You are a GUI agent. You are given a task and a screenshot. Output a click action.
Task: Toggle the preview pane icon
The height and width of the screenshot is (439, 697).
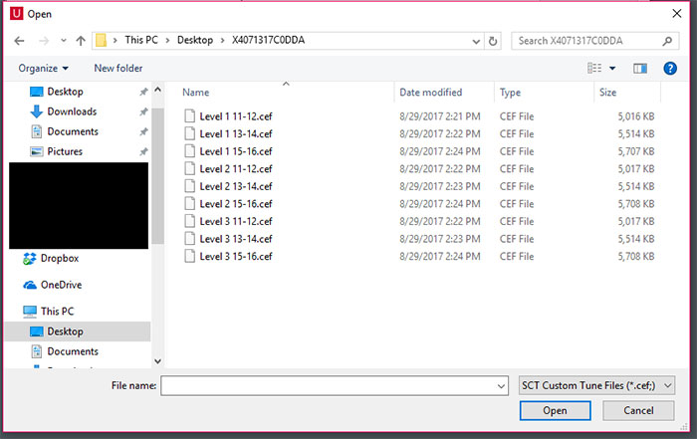tap(640, 68)
